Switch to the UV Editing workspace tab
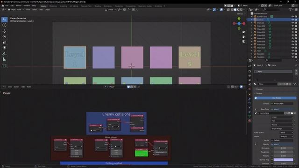Viewport: 299px width, 168px height. coord(74,6)
